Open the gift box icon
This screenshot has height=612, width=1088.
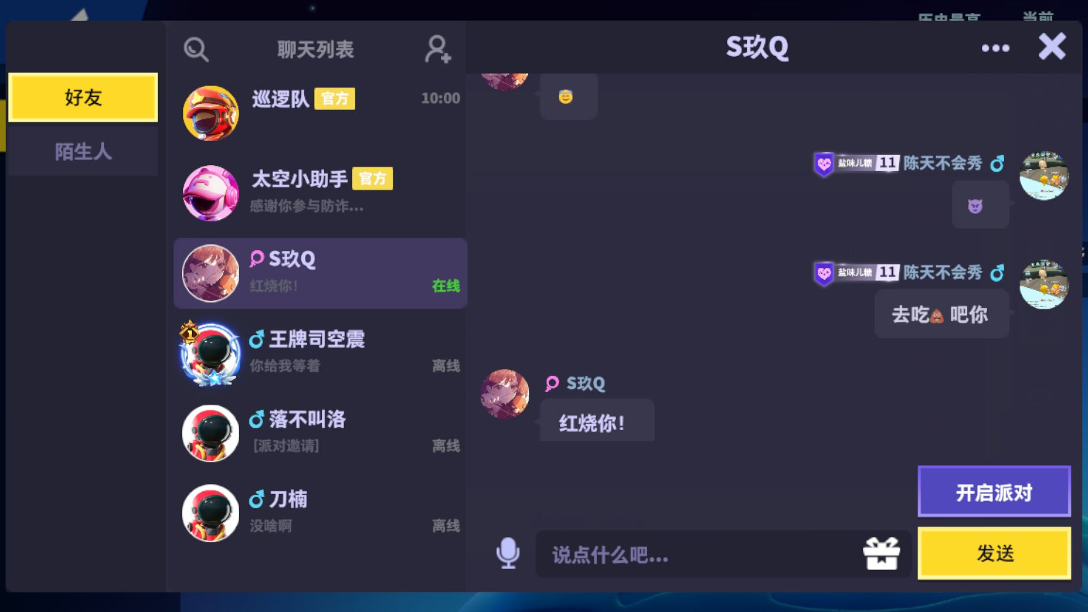point(881,553)
